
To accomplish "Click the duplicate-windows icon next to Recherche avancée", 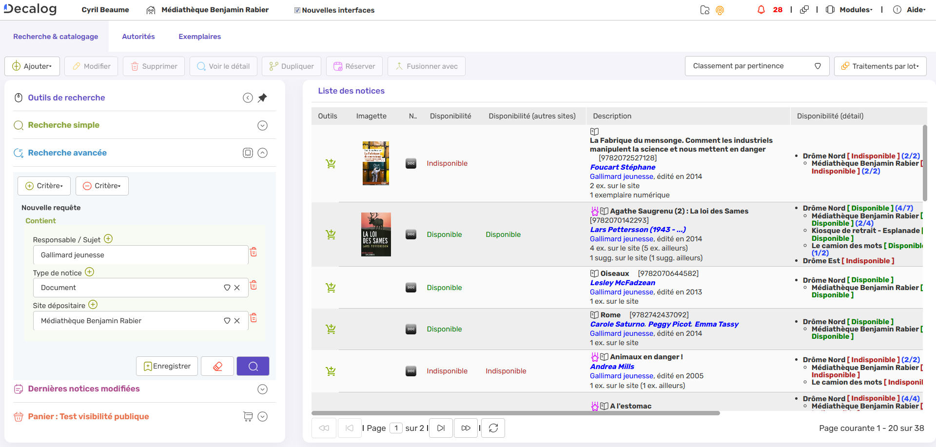I will coord(248,153).
